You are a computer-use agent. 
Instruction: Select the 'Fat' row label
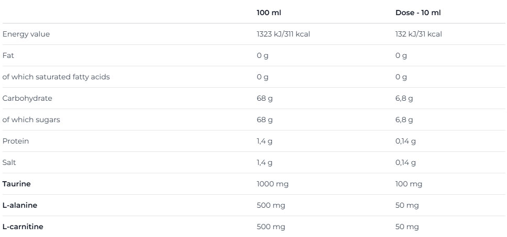click(8, 56)
